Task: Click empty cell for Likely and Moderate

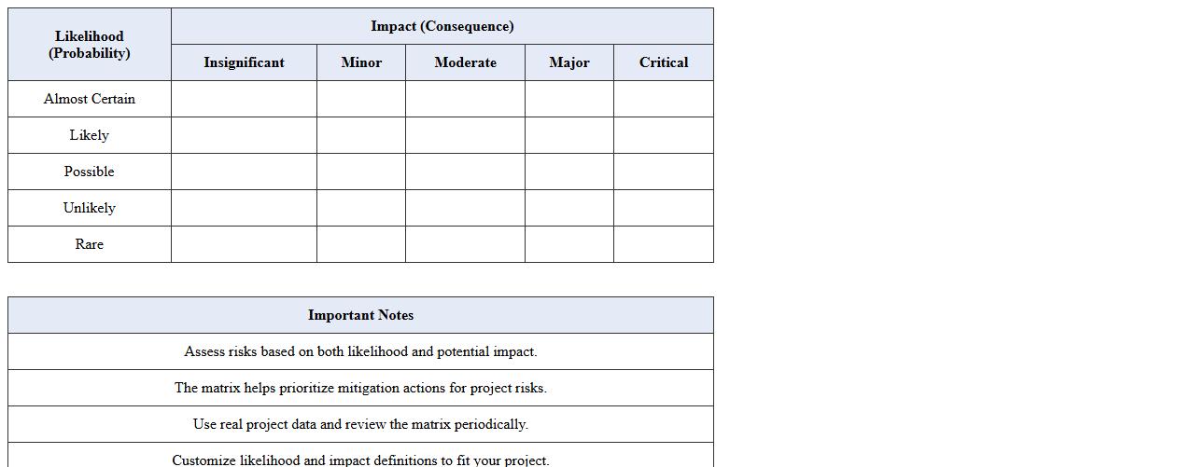Action: [465, 135]
